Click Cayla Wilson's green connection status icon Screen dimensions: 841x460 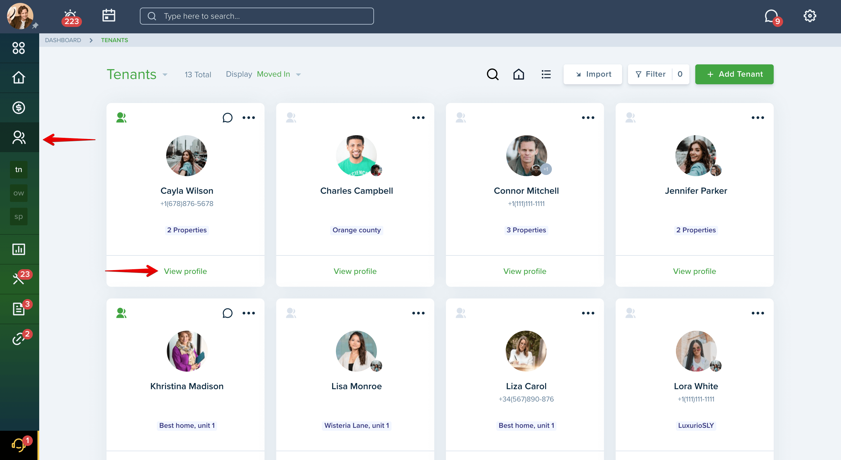(x=121, y=117)
